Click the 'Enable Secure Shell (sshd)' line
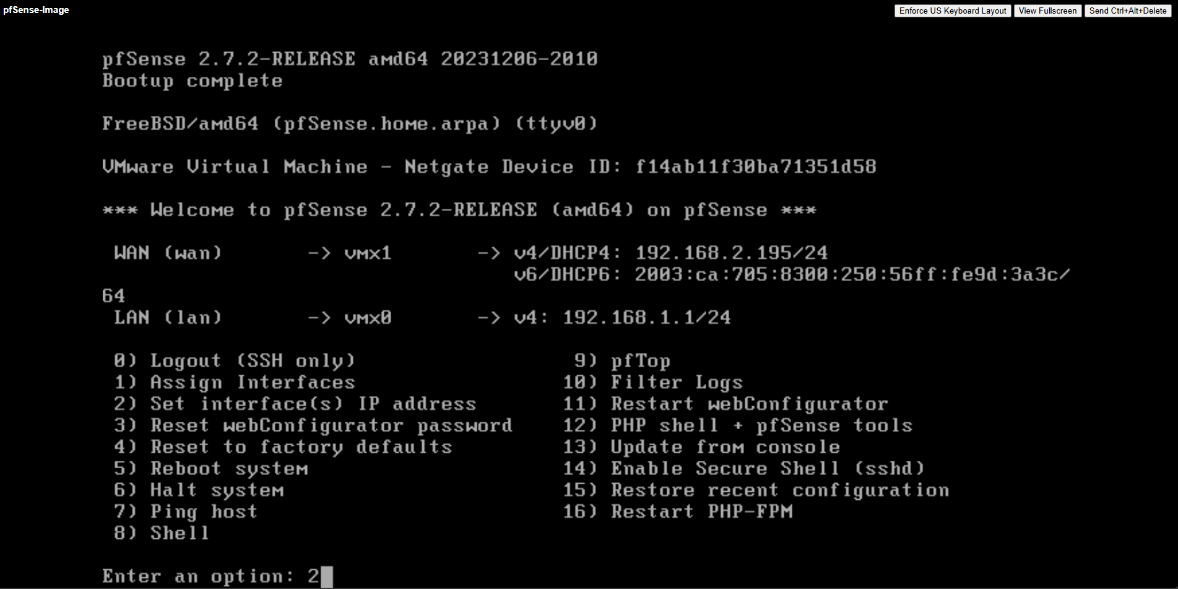The image size is (1178, 589). (x=744, y=468)
